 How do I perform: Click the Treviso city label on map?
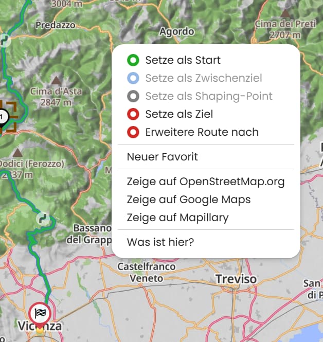[236, 279]
